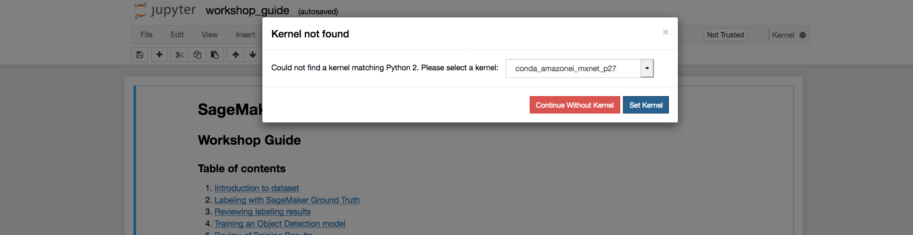Click the kernel status circle indicator
This screenshot has height=235, width=913.
click(x=803, y=35)
